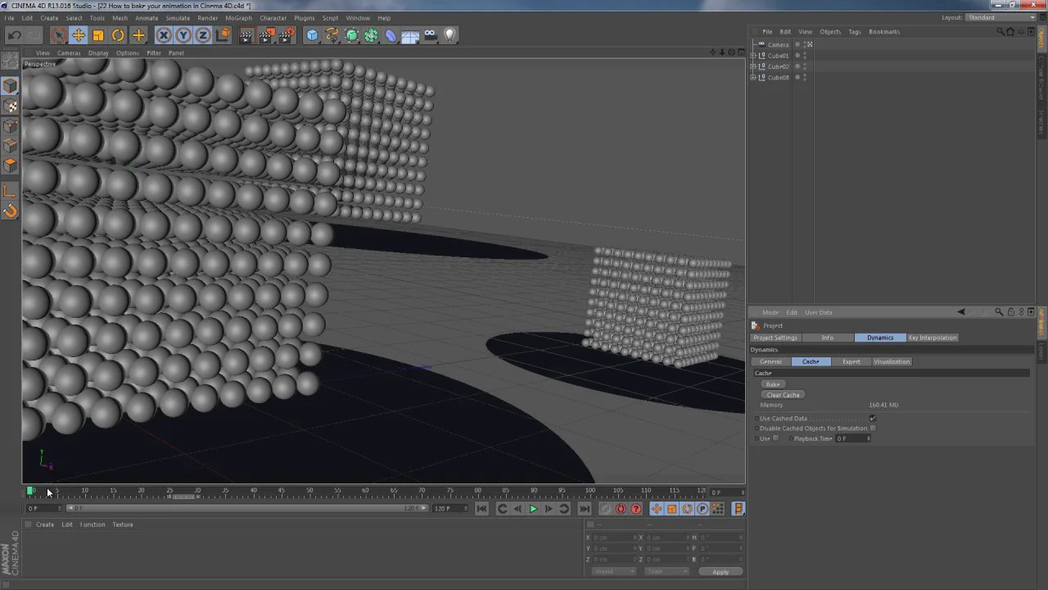The height and width of the screenshot is (590, 1048).
Task: Toggle Use Cached Data checkbox
Action: point(873,418)
